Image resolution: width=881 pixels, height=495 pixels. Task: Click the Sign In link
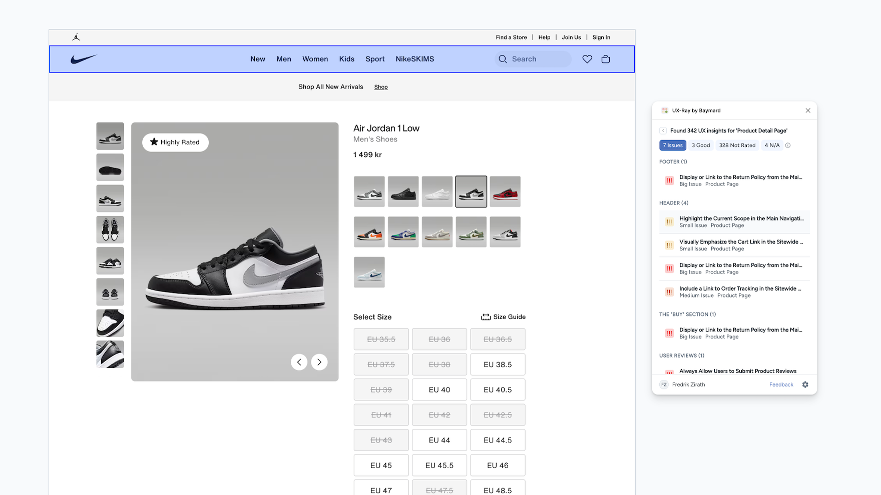pyautogui.click(x=601, y=37)
